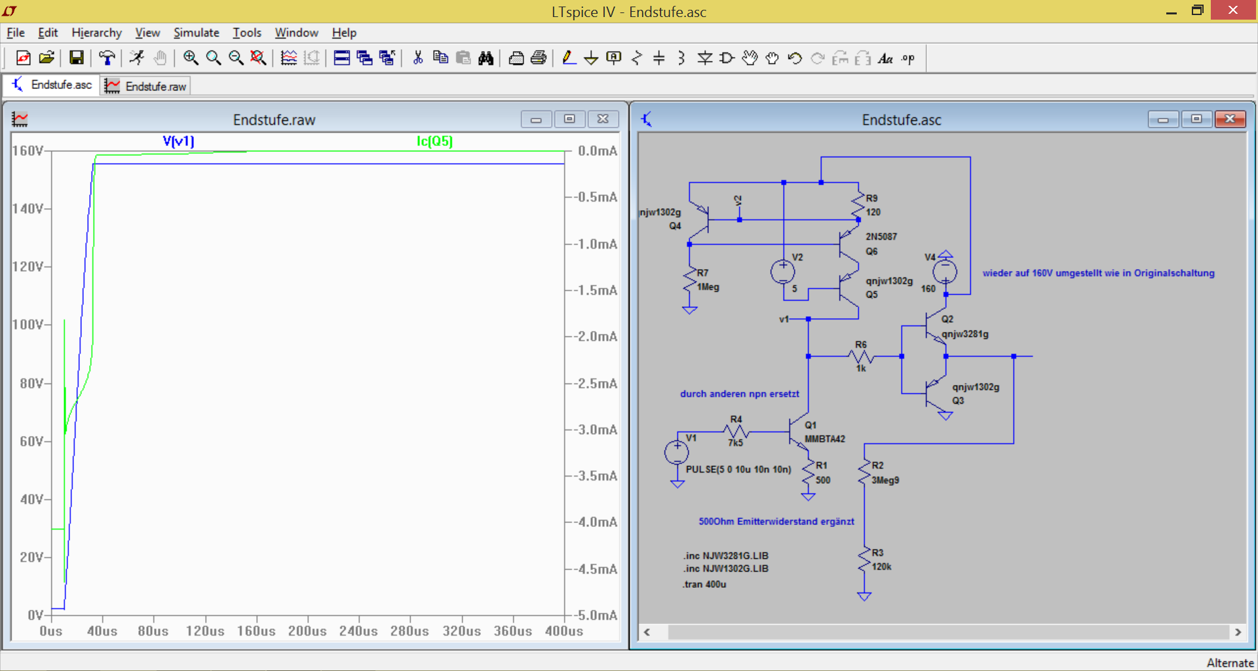Click the Autorange plot icon
1258x671 pixels.
click(289, 58)
